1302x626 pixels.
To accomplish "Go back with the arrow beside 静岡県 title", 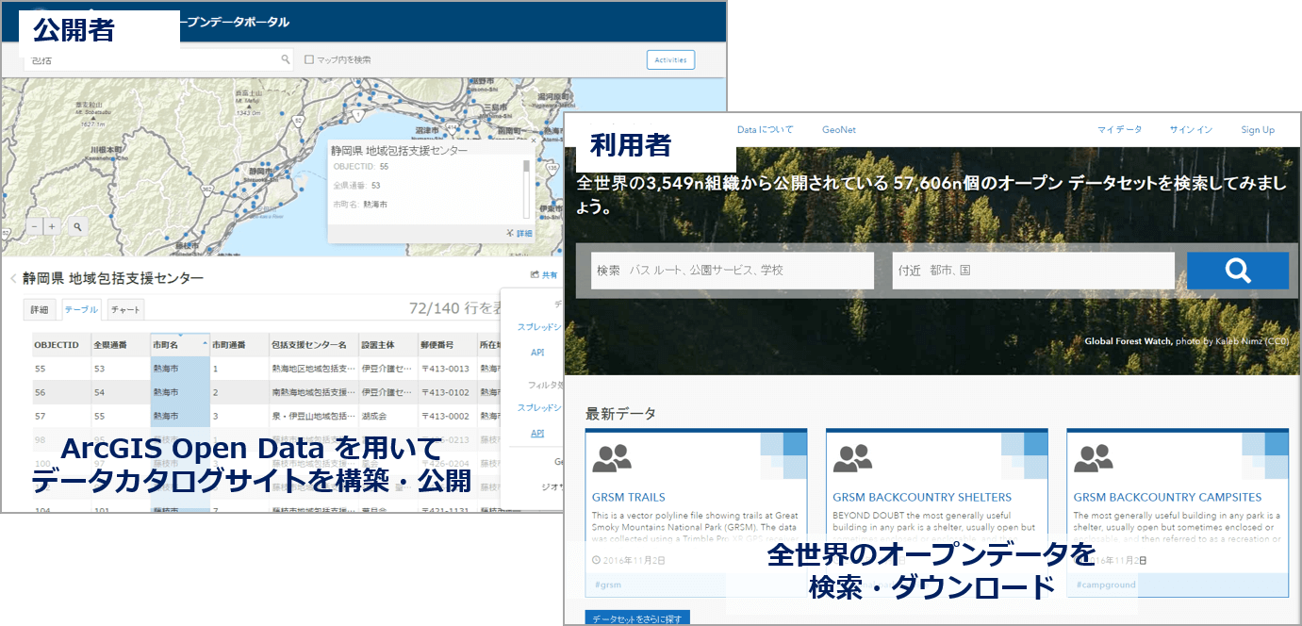I will click(x=13, y=278).
